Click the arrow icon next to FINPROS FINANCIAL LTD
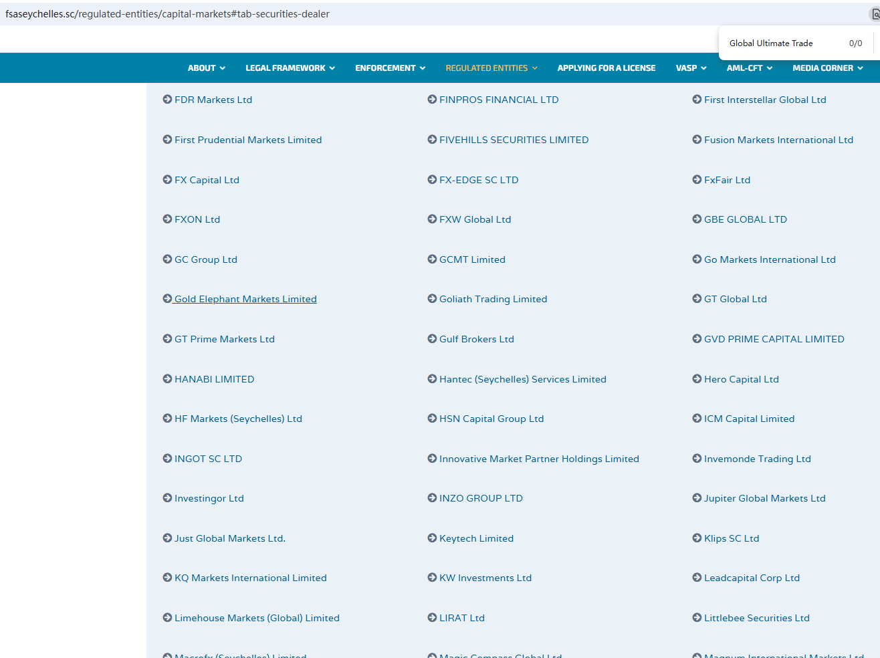Screen dimensions: 880x658 pyautogui.click(x=432, y=100)
